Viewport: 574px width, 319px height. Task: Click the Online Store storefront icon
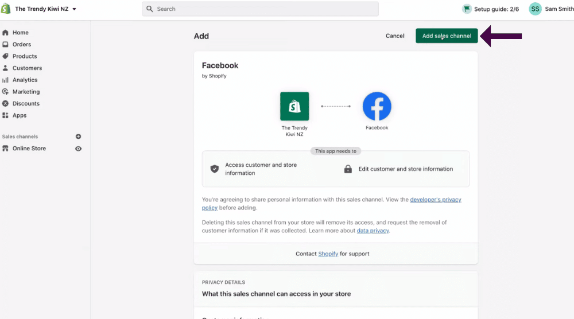pos(5,148)
